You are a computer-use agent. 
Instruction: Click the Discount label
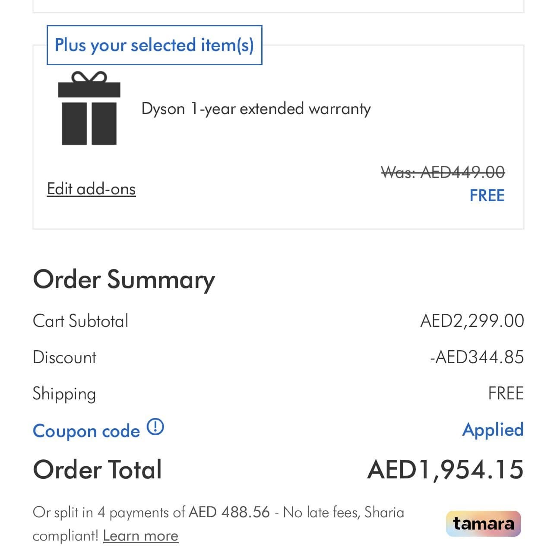coord(65,358)
